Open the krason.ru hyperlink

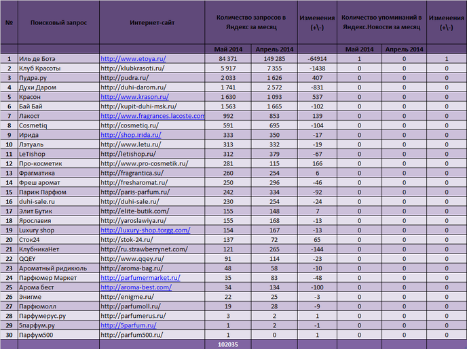[134, 97]
